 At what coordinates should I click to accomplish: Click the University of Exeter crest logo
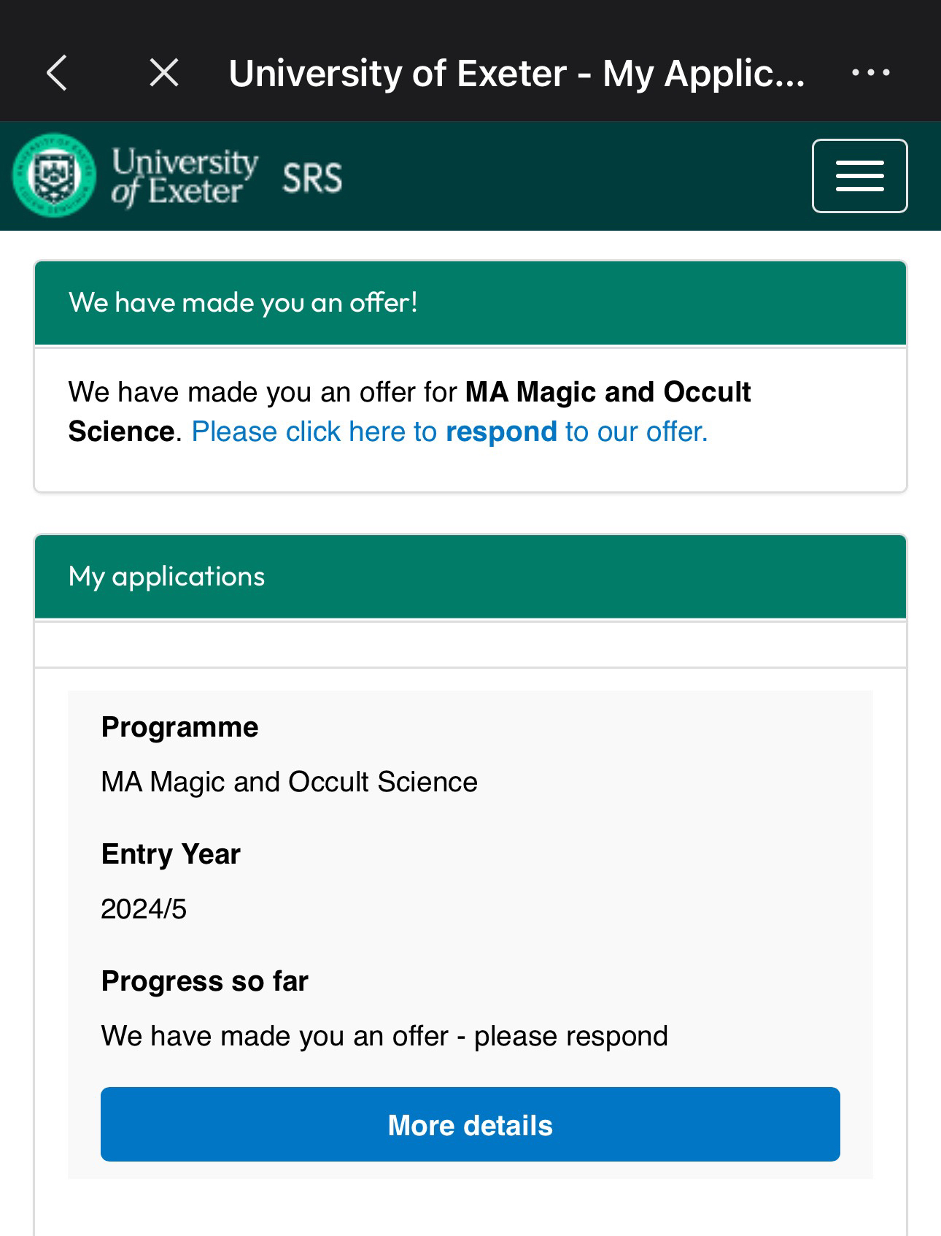[55, 175]
